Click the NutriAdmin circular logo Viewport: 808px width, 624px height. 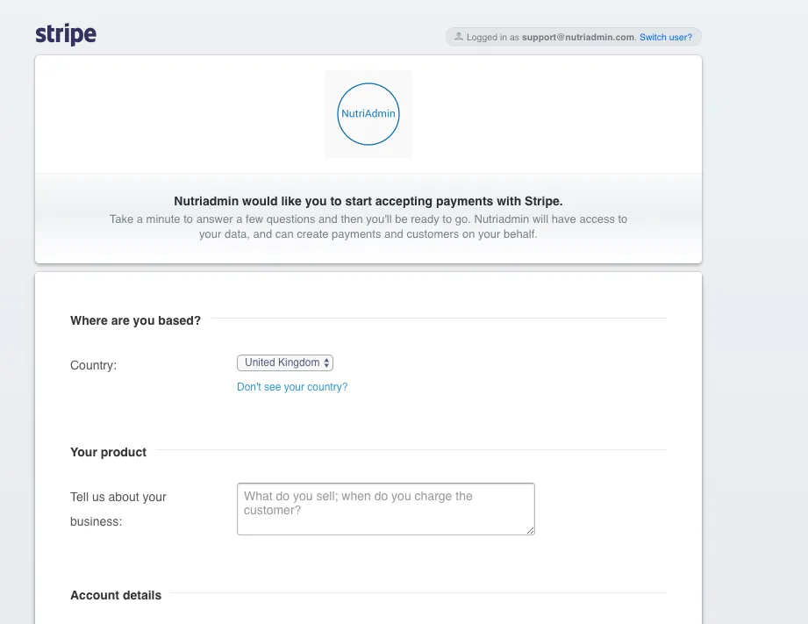pyautogui.click(x=368, y=114)
